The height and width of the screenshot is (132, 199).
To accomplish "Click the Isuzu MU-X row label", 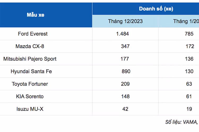I will pyautogui.click(x=30, y=109).
